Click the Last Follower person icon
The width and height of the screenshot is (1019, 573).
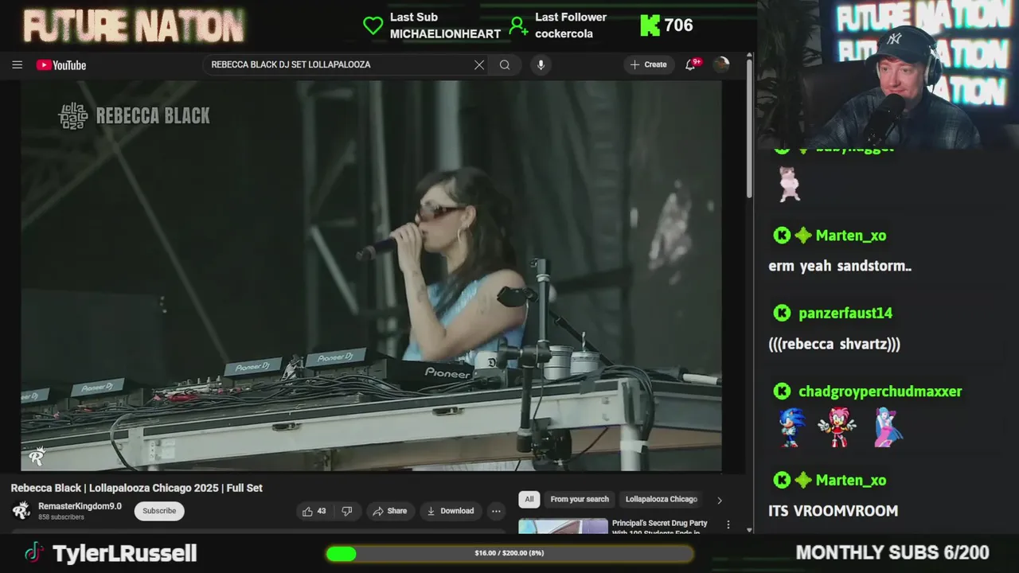[518, 25]
